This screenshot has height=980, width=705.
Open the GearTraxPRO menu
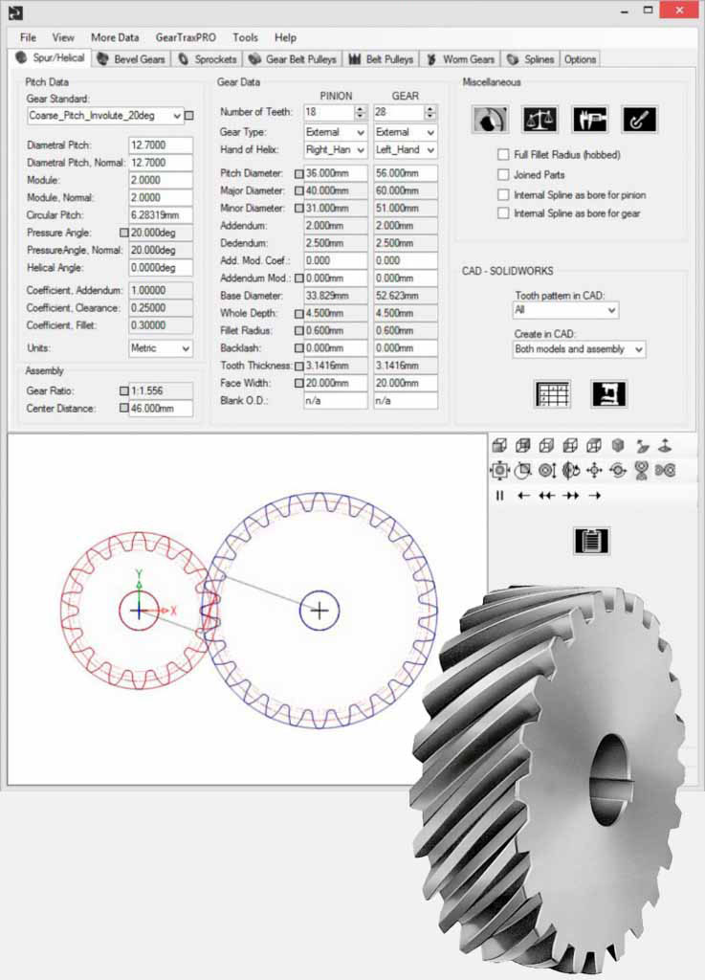(x=186, y=37)
